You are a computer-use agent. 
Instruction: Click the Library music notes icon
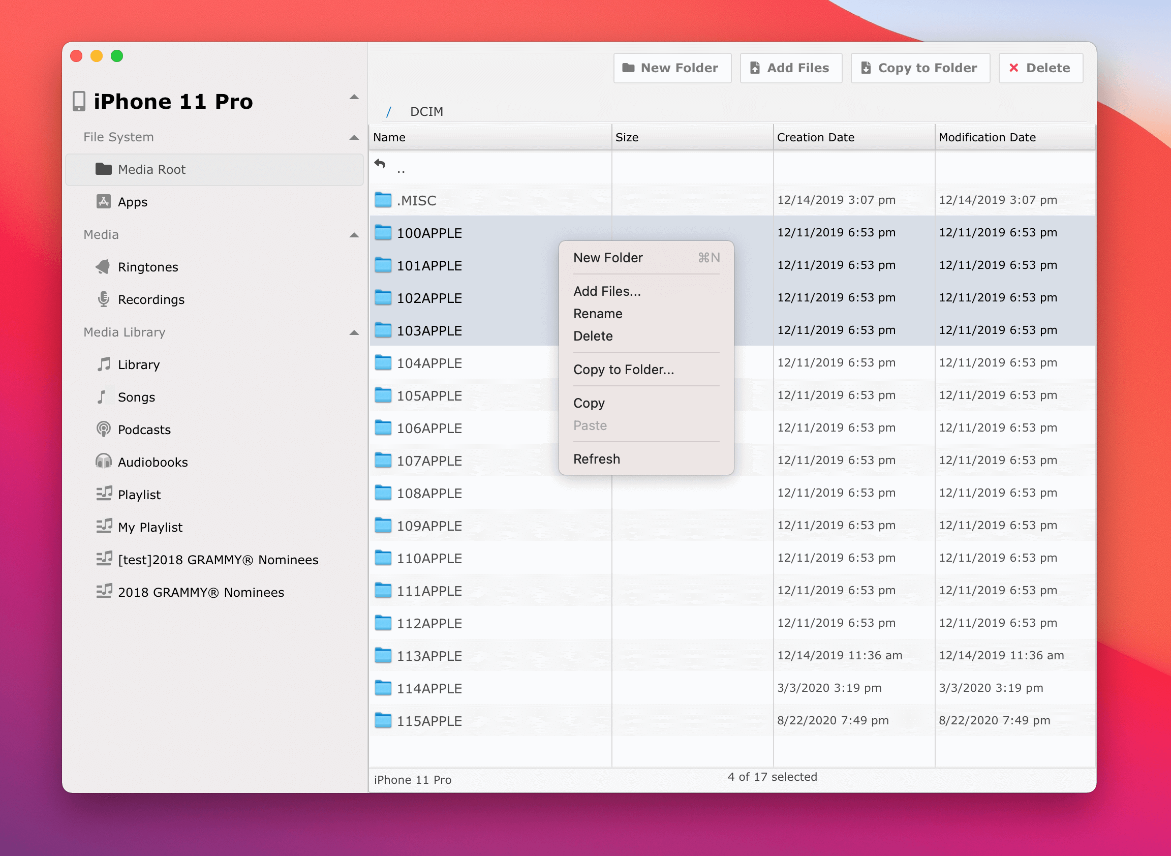tap(104, 364)
